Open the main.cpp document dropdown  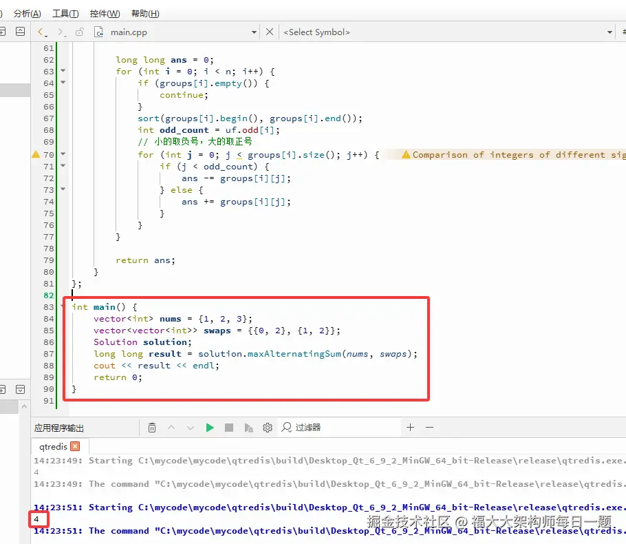click(254, 32)
